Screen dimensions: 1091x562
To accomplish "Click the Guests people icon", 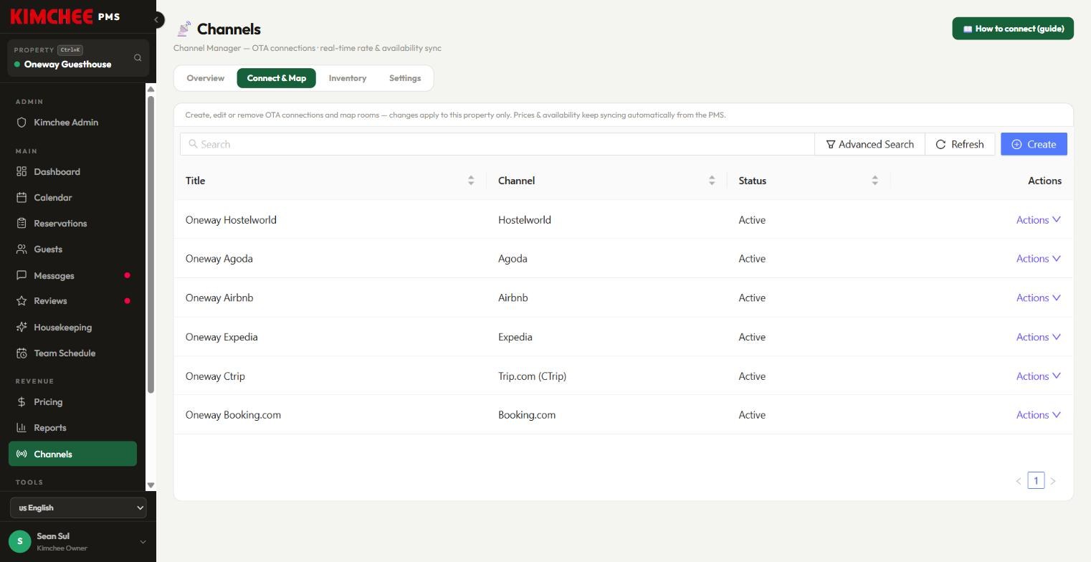I will coord(22,249).
